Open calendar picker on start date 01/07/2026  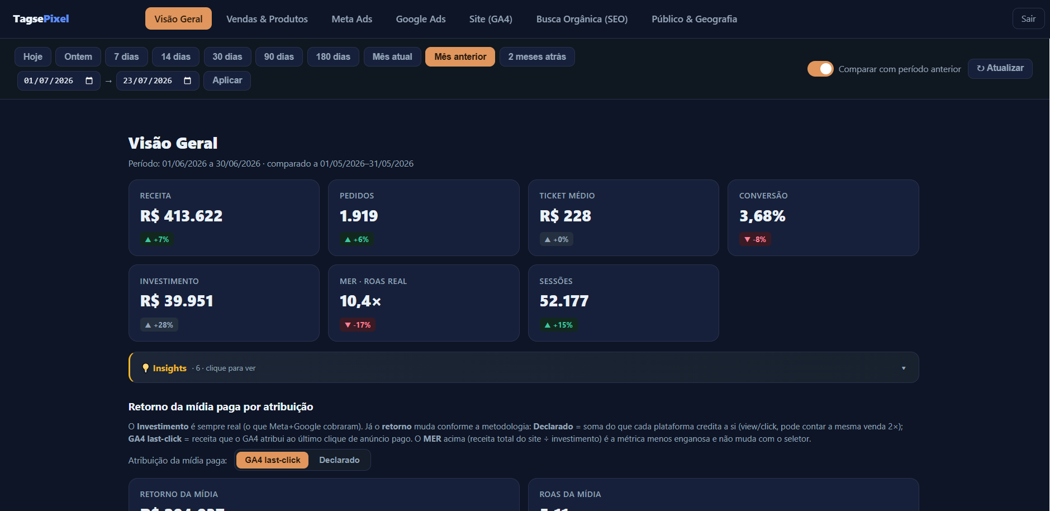click(x=89, y=81)
